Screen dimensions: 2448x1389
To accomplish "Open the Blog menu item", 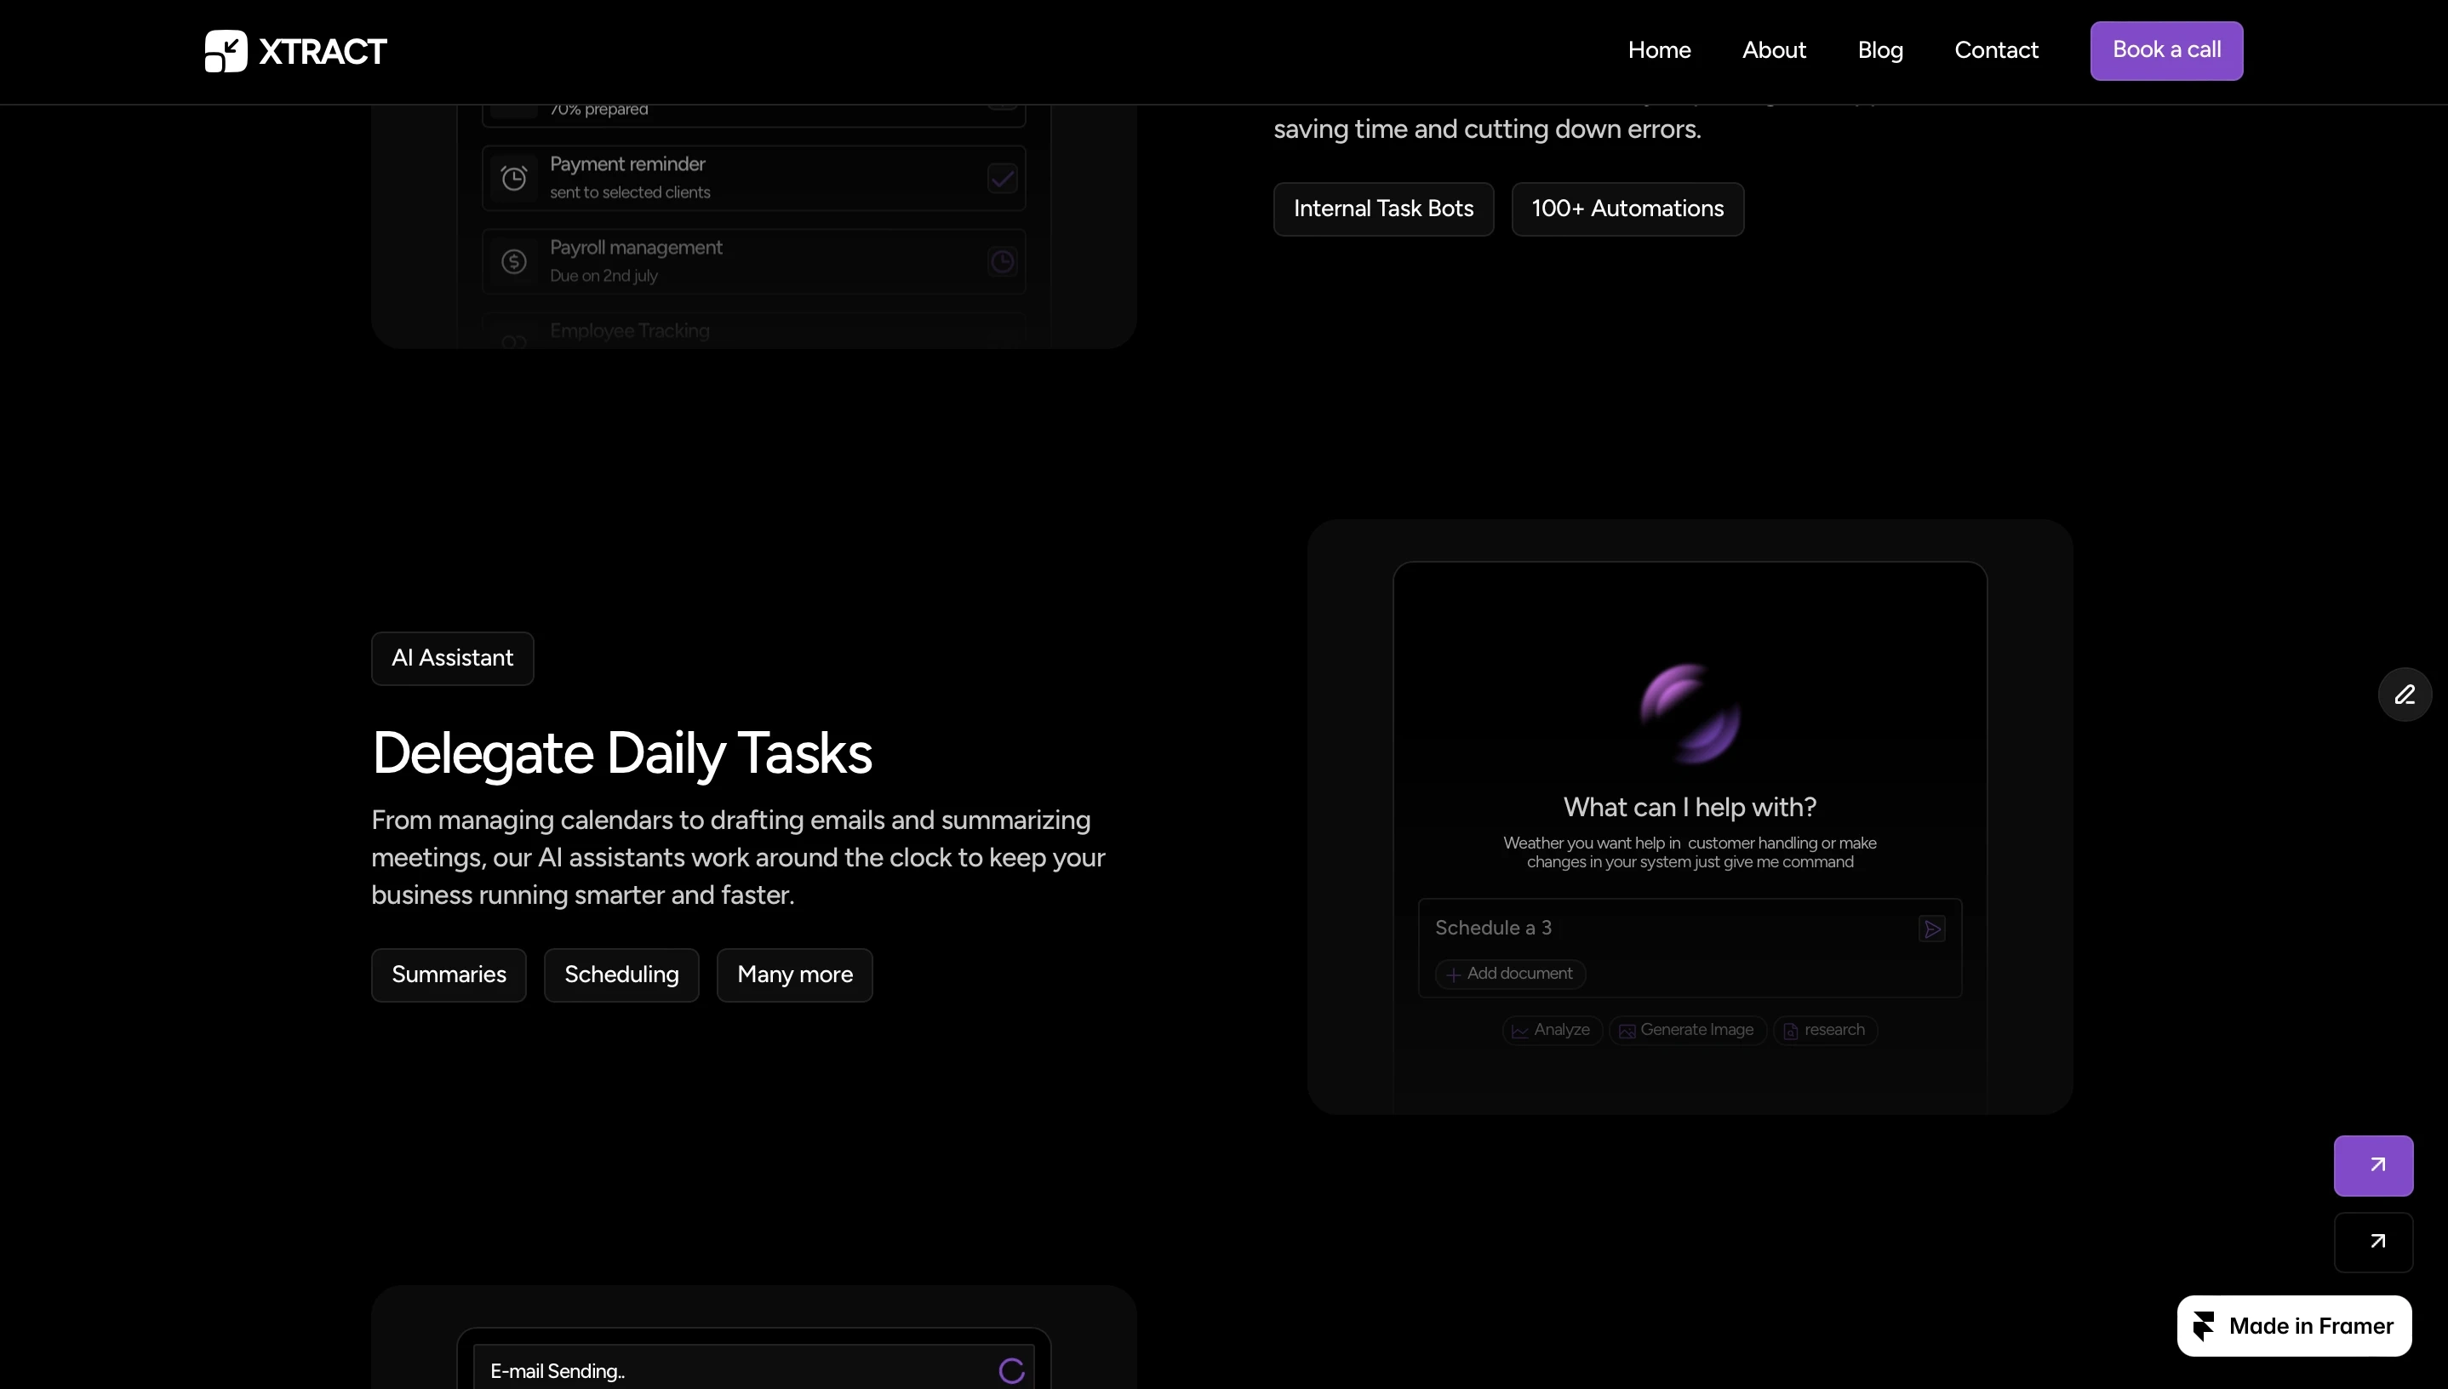I will point(1879,50).
